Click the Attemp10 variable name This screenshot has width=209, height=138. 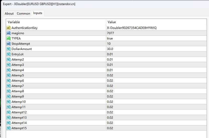point(19,102)
